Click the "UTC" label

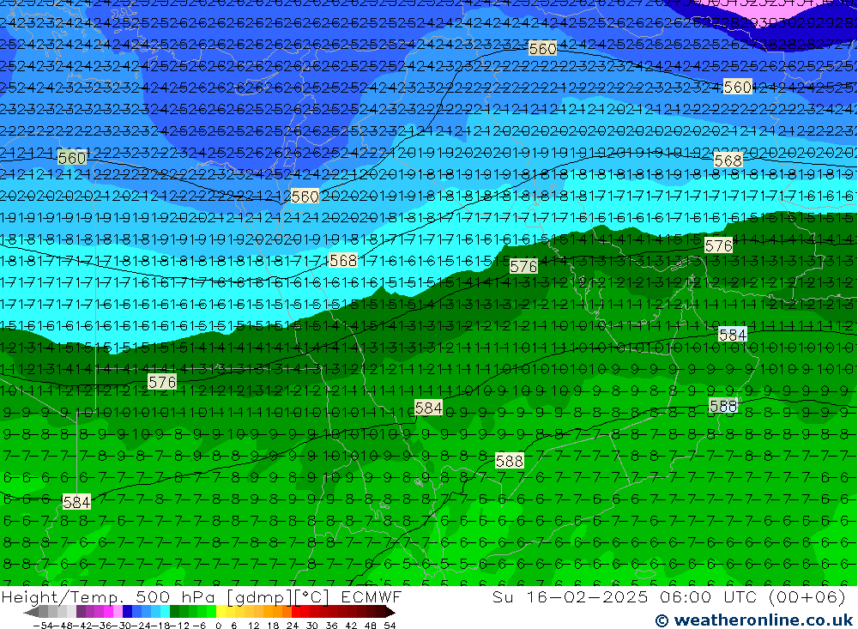740,596
